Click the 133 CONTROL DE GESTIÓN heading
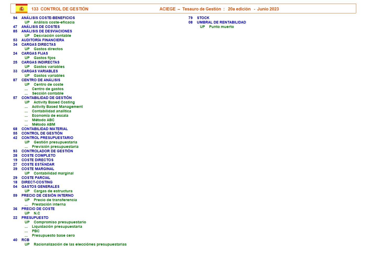The image size is (369, 256). pyautogui.click(x=60, y=9)
